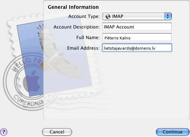The height and width of the screenshot is (137, 190).
Task: Open the help question mark button
Action: click(4, 132)
